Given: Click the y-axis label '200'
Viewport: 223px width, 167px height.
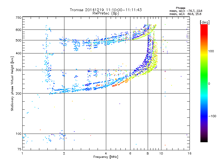Looking at the screenshot, I should point(19,94).
